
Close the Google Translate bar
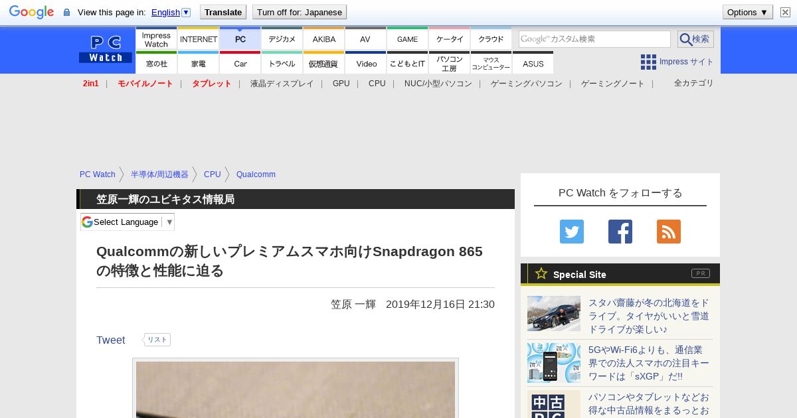click(x=785, y=12)
